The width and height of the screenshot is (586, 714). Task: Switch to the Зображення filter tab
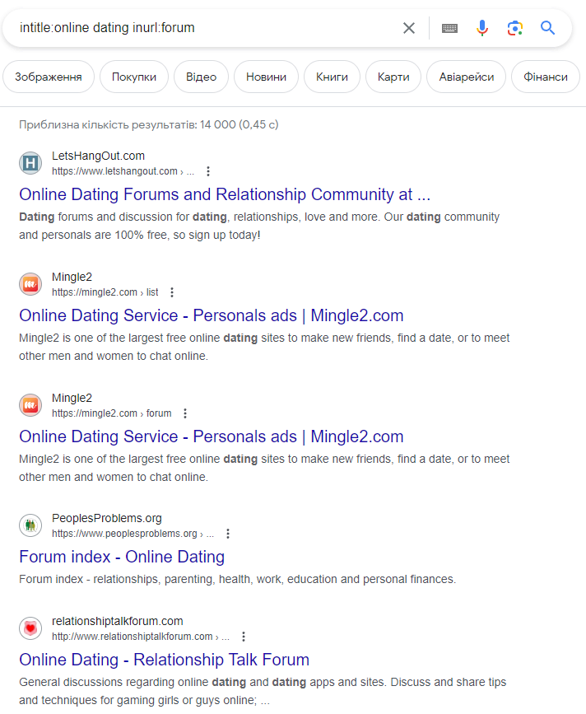point(49,77)
